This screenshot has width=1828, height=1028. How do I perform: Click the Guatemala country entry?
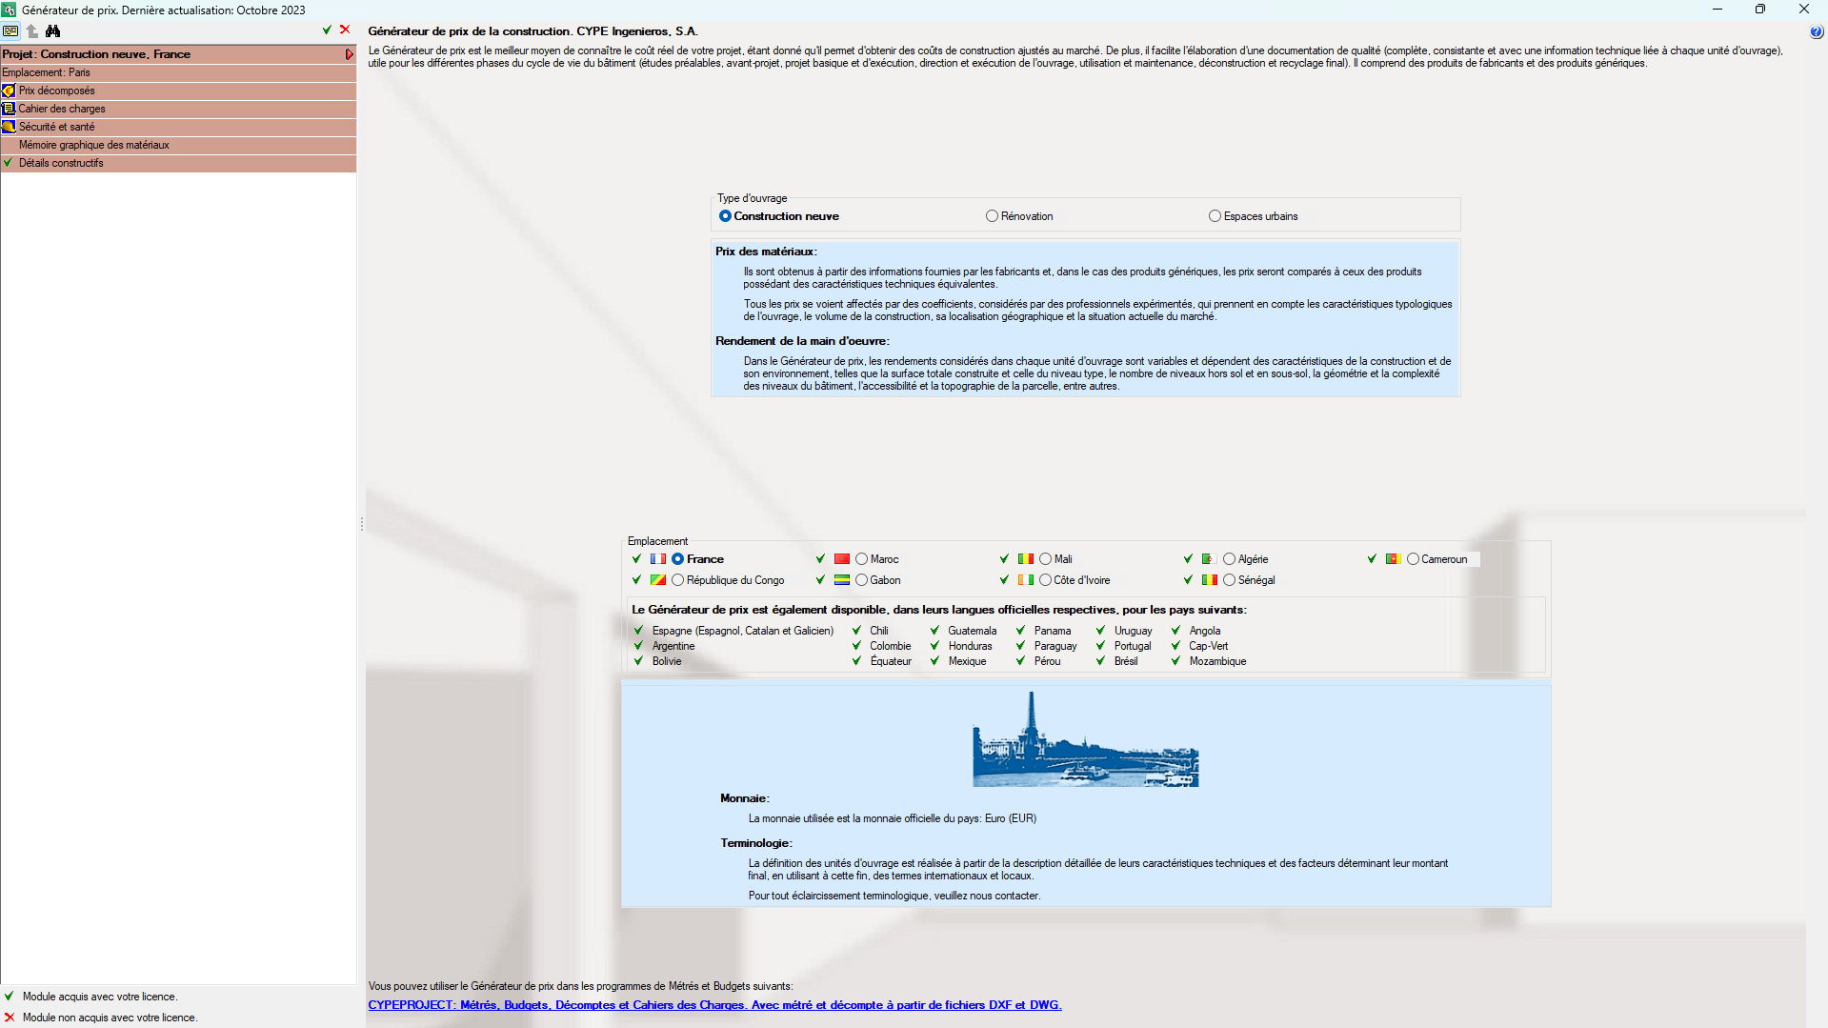973,631
